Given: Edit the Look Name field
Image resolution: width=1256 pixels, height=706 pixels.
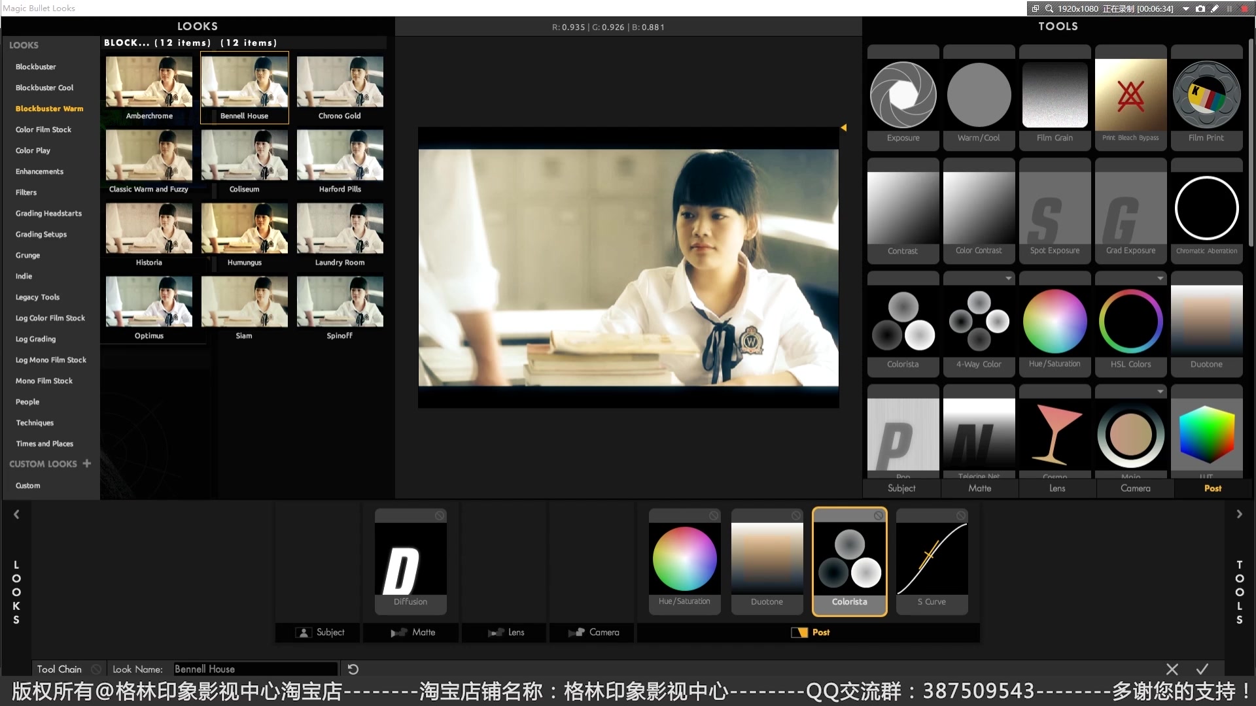Looking at the screenshot, I should 255,669.
